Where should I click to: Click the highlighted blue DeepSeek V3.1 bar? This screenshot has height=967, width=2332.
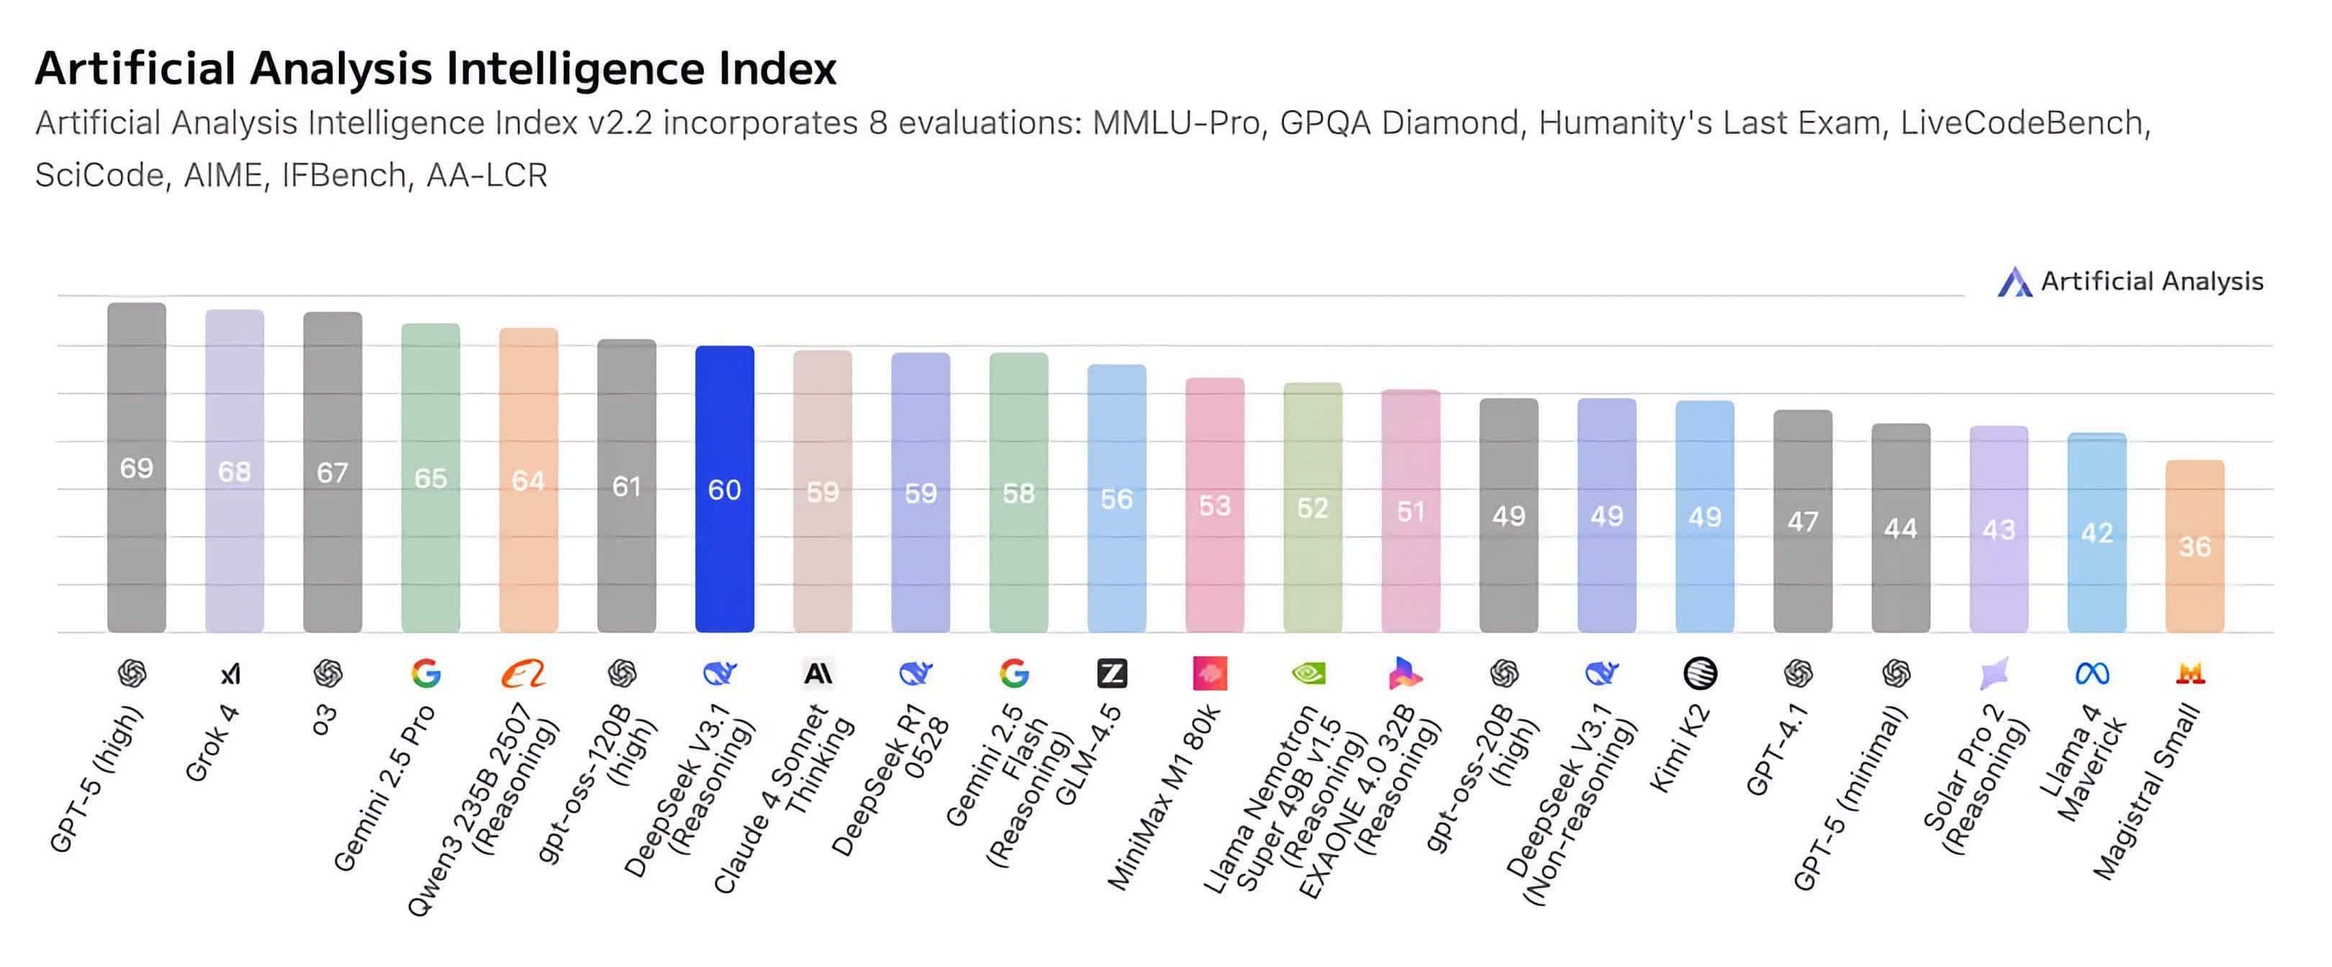pyautogui.click(x=724, y=489)
